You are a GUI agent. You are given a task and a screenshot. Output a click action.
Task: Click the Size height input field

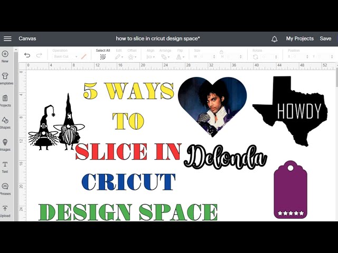(232, 56)
